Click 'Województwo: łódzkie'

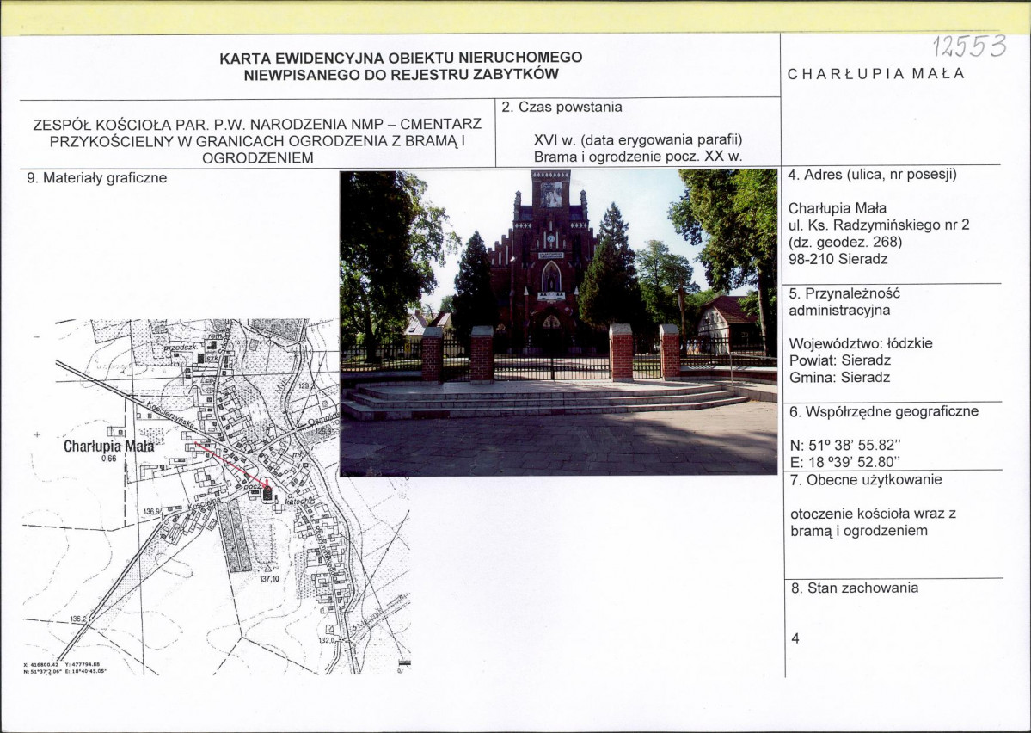[861, 343]
